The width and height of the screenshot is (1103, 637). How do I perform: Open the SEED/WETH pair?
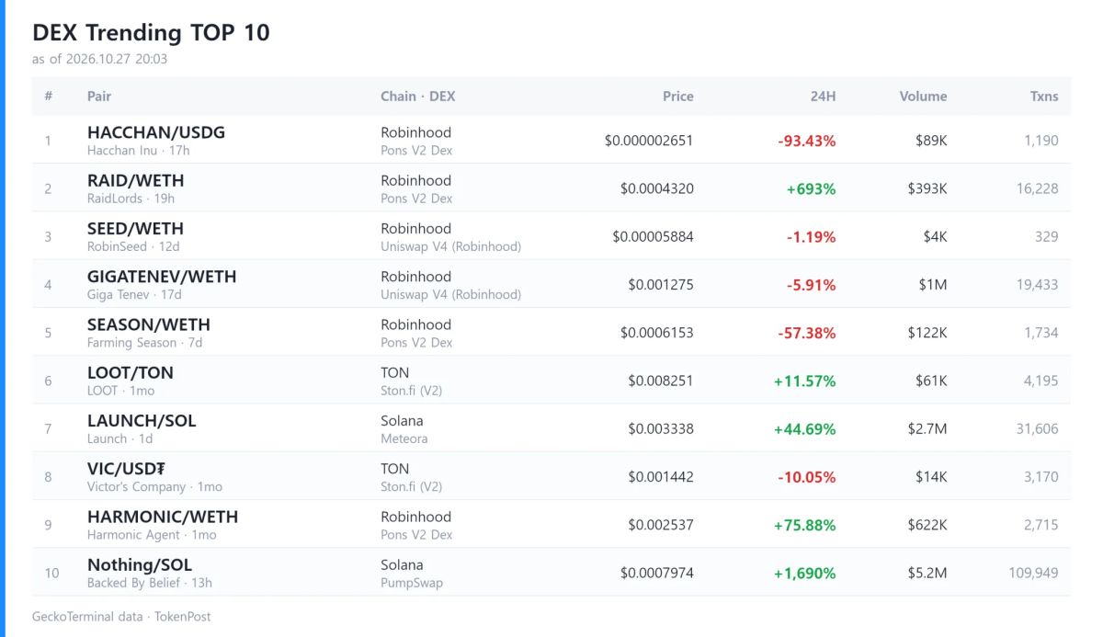(135, 228)
